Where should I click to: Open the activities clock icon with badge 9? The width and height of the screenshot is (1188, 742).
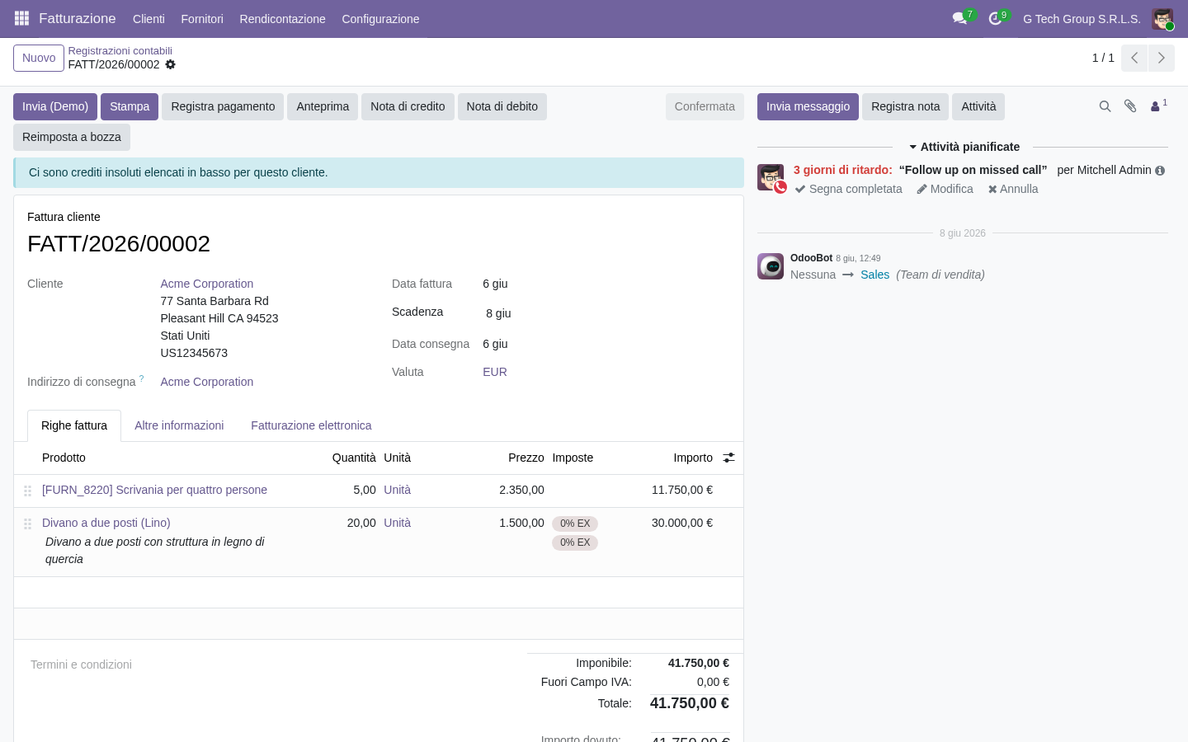coord(995,18)
